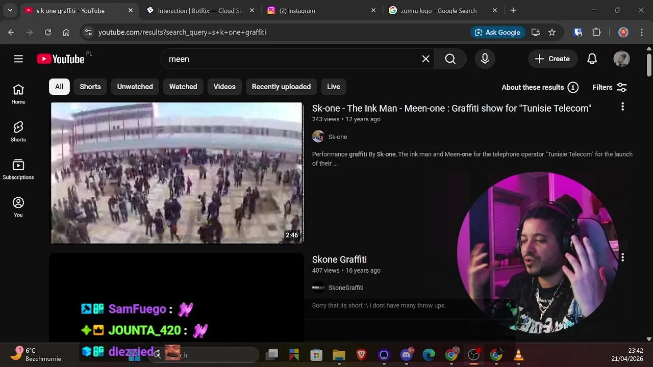
Task: Open more options for the Skone Graffiti video
Action: point(622,258)
